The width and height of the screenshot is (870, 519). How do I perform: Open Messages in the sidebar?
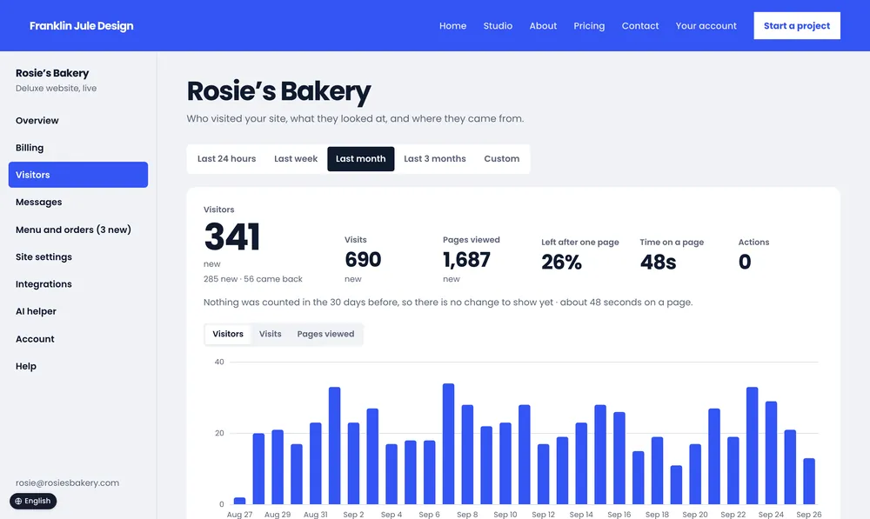tap(78, 202)
